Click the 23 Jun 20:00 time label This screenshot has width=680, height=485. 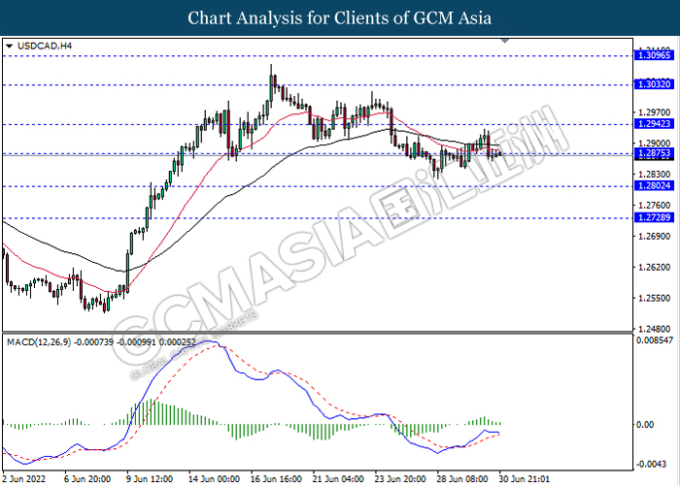pyautogui.click(x=400, y=479)
